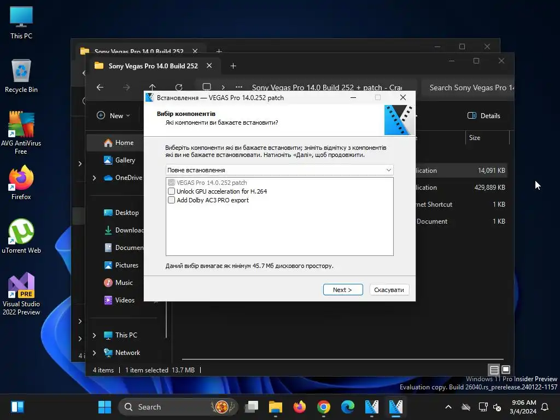The height and width of the screenshot is (420, 560).
Task: Expand the Network tree node
Action: coord(94,353)
